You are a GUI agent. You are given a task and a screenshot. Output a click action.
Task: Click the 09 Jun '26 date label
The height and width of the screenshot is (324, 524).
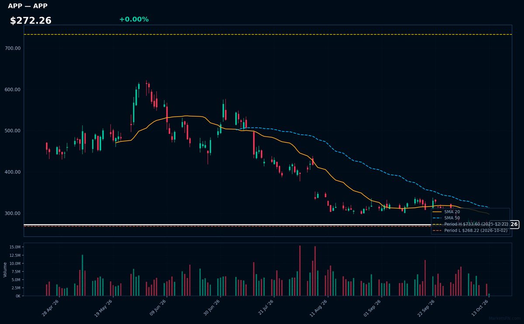pos(158,308)
